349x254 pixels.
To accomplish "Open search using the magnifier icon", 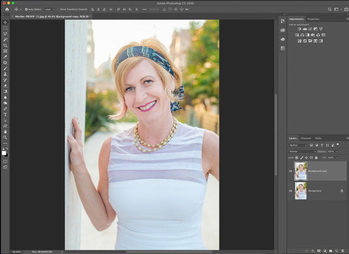I will coord(330,9).
